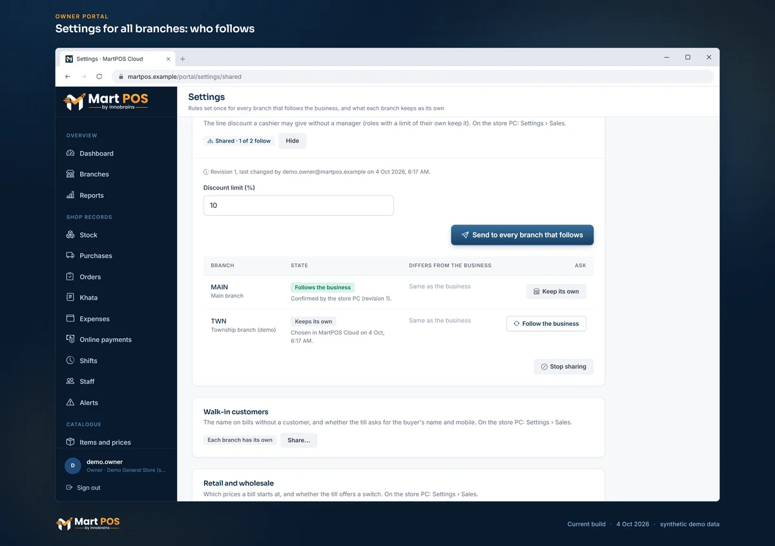Close the Settings · MartPOS Cloud tab

169,59
